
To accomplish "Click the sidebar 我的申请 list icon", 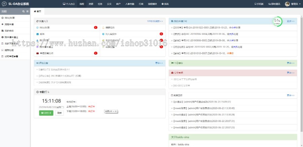I will 2,31.
